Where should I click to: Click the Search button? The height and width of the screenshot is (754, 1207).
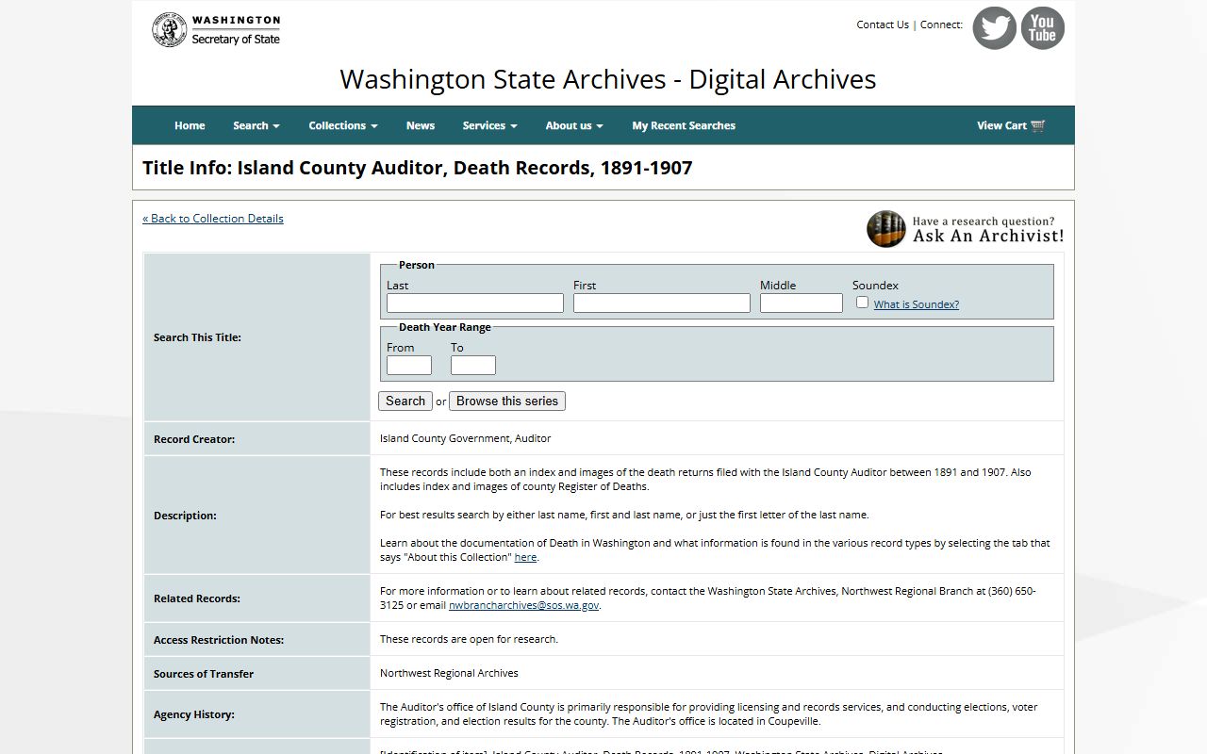405,401
